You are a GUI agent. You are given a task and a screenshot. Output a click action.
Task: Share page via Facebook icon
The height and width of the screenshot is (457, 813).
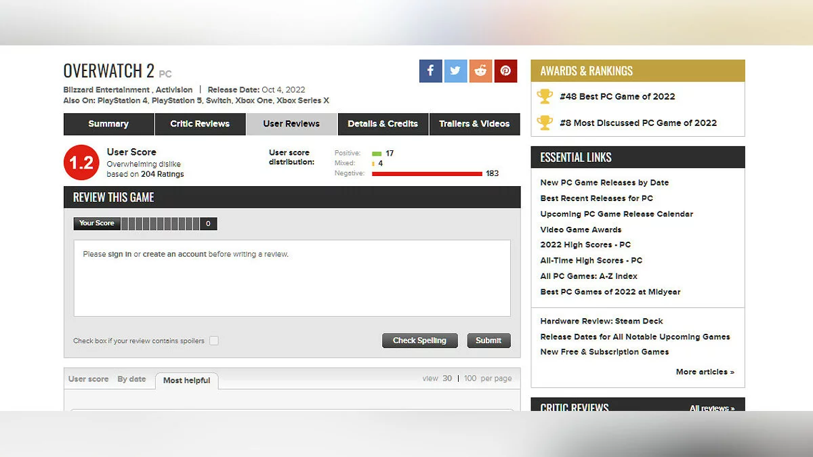tap(430, 71)
